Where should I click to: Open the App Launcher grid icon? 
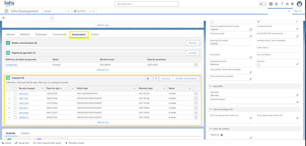[6, 11]
